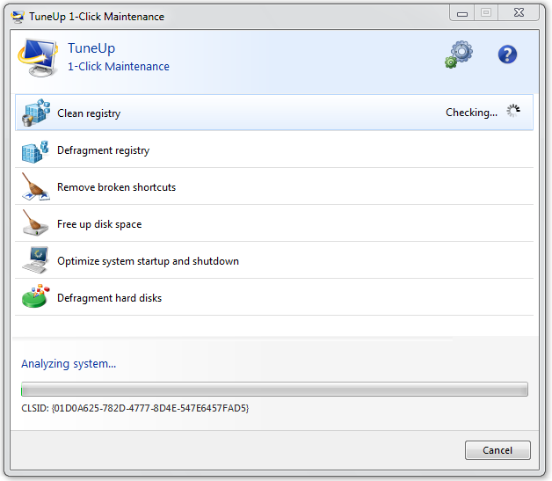Click the TuneUp heading text

click(x=91, y=48)
